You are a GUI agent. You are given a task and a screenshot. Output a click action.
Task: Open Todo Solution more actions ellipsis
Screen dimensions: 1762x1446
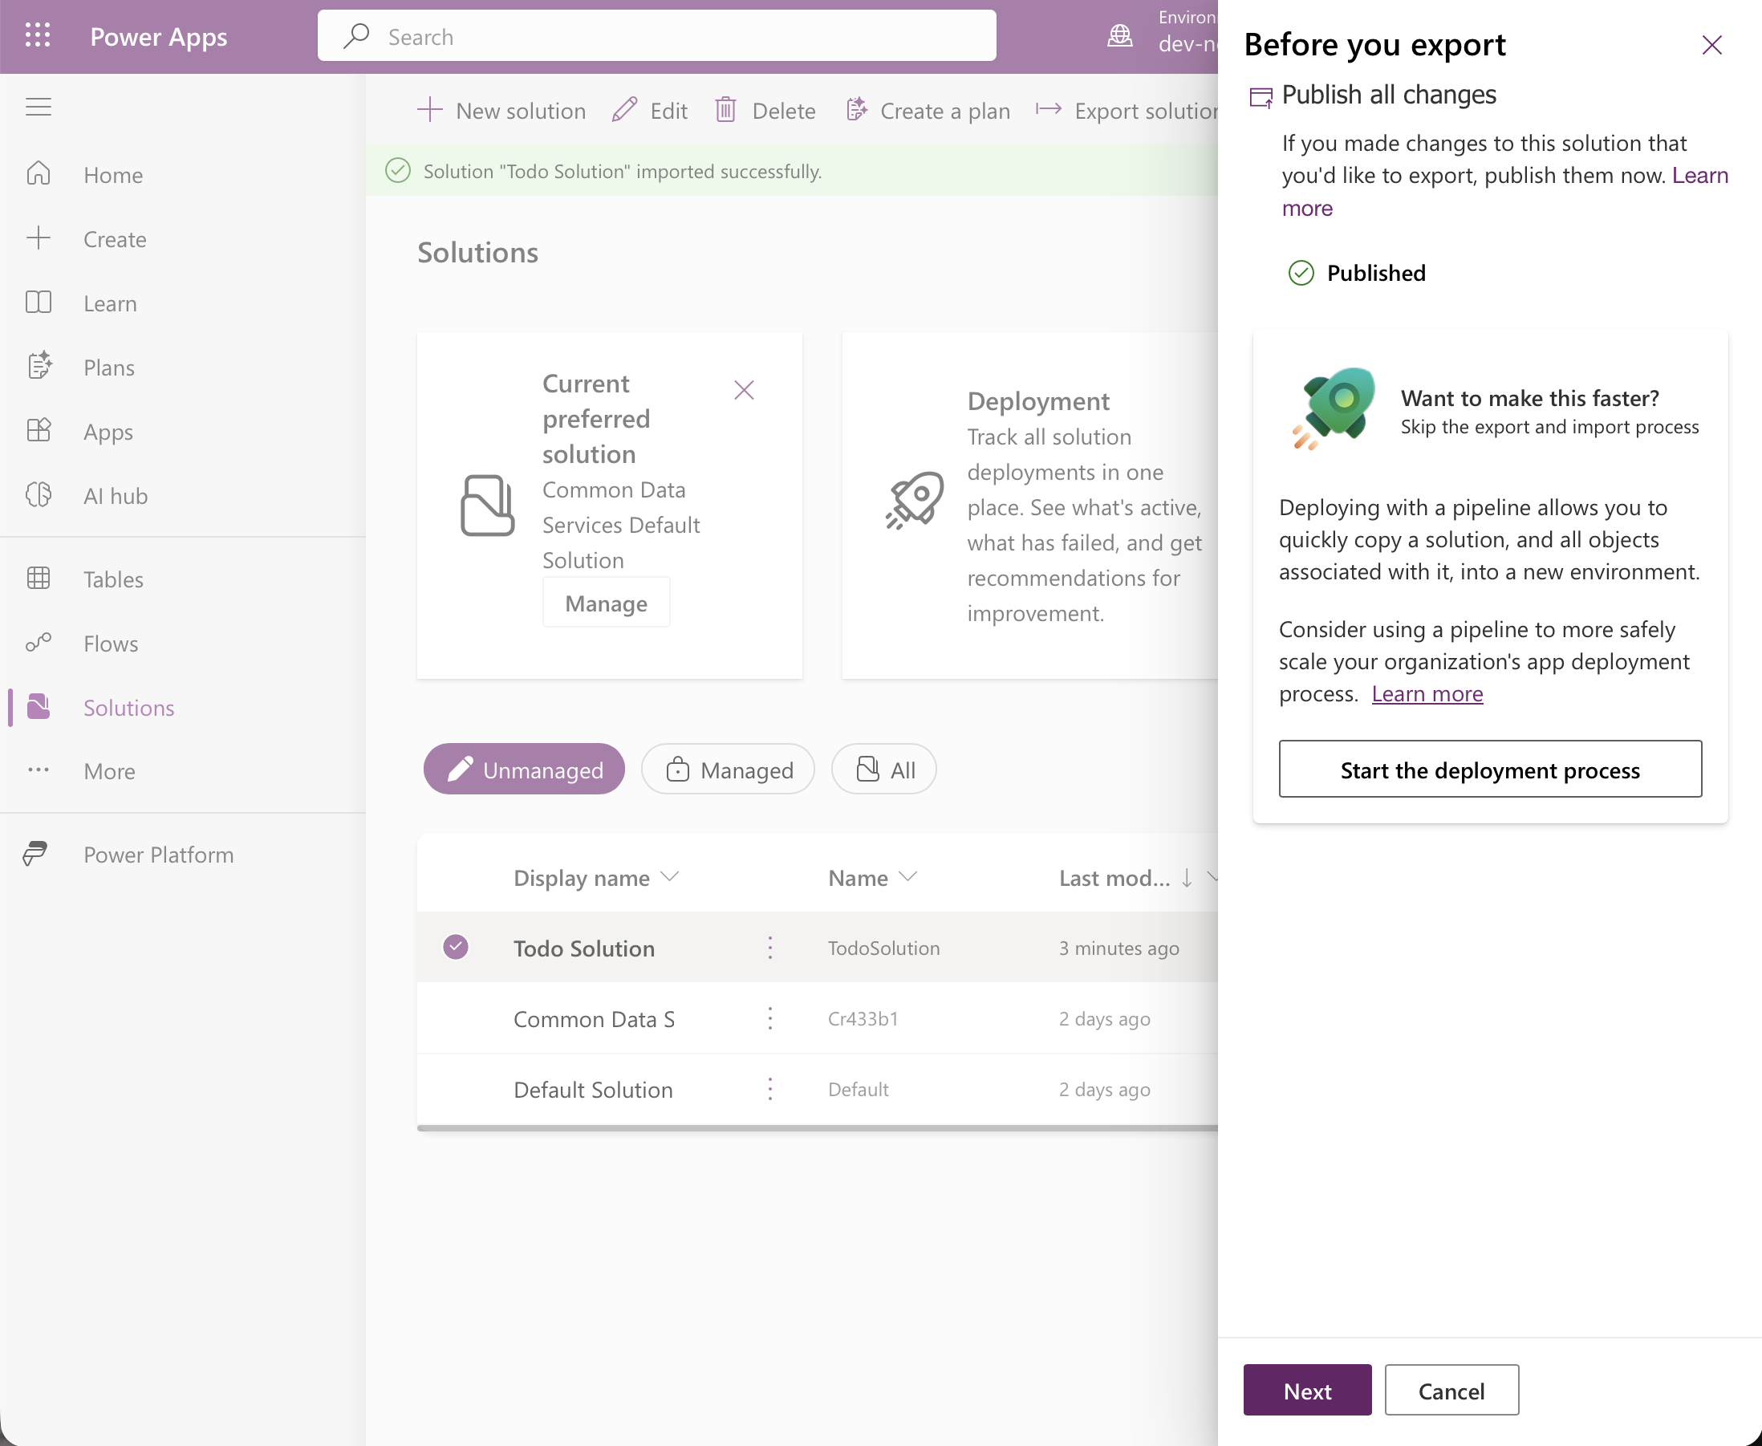(770, 948)
